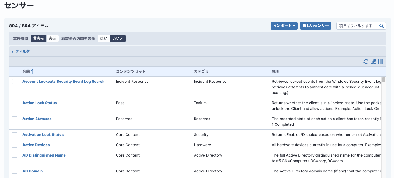This screenshot has height=178, width=394.
Task: Focus the 項目をフィルタする search field
Action: pyautogui.click(x=358, y=26)
